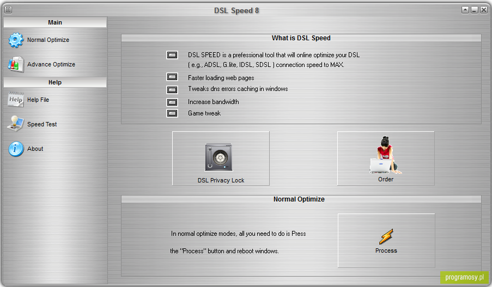Screen dimensions: 492x287
Task: Click the Help section header
Action: pos(55,82)
